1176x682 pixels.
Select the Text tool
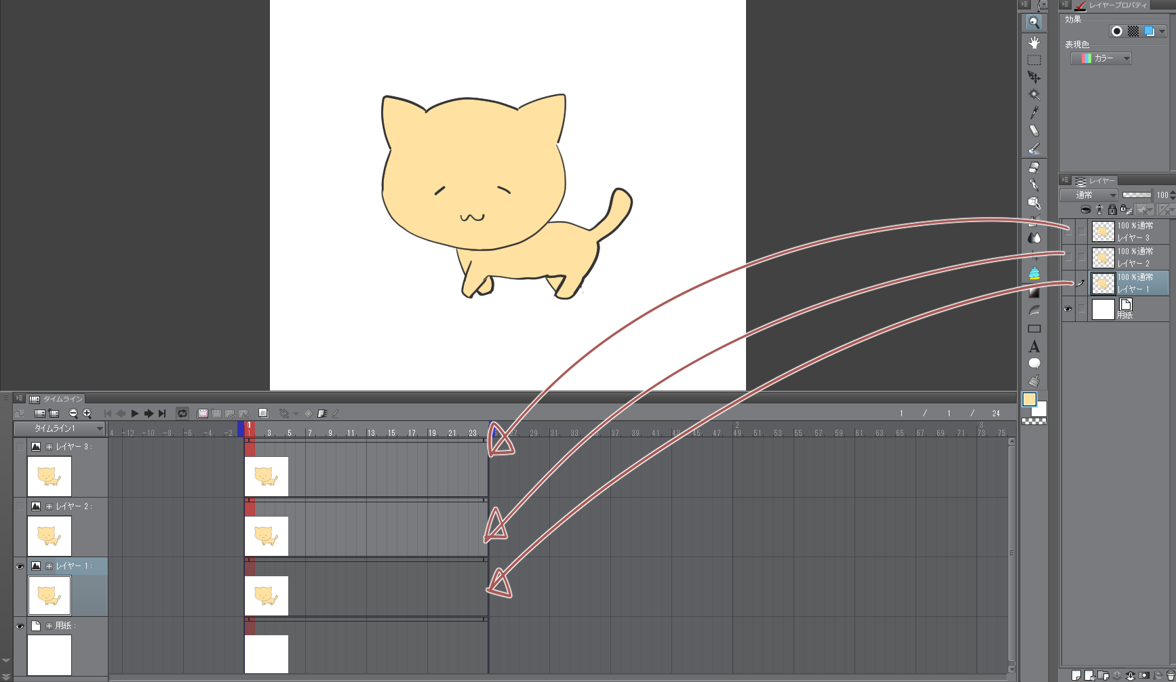[1034, 346]
